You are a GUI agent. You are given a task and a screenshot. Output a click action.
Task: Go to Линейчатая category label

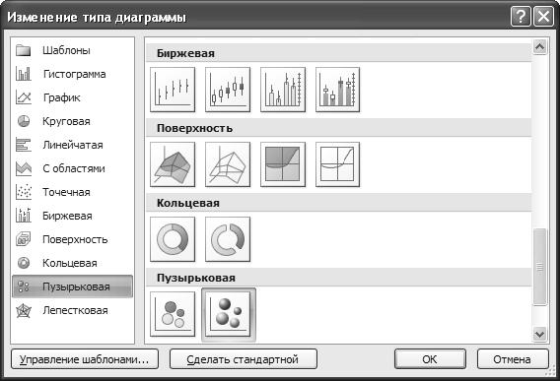(73, 145)
